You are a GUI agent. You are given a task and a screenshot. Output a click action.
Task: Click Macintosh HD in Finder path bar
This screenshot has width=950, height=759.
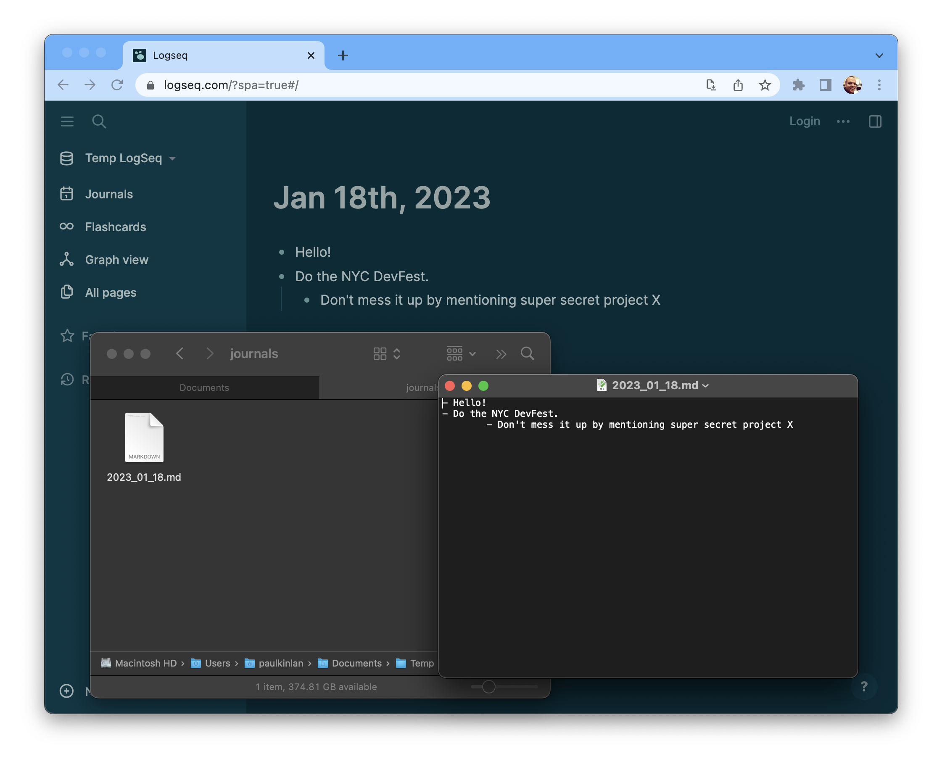[139, 663]
